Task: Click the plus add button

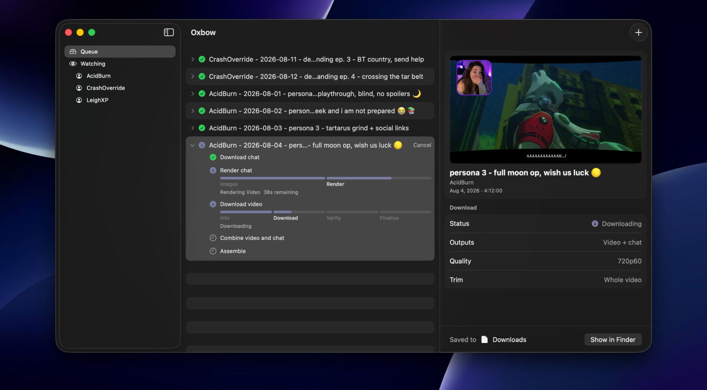Action: tap(638, 33)
